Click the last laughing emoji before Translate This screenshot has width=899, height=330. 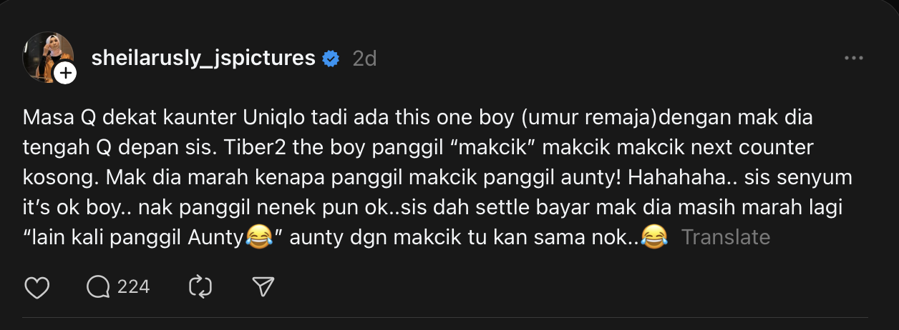click(654, 236)
